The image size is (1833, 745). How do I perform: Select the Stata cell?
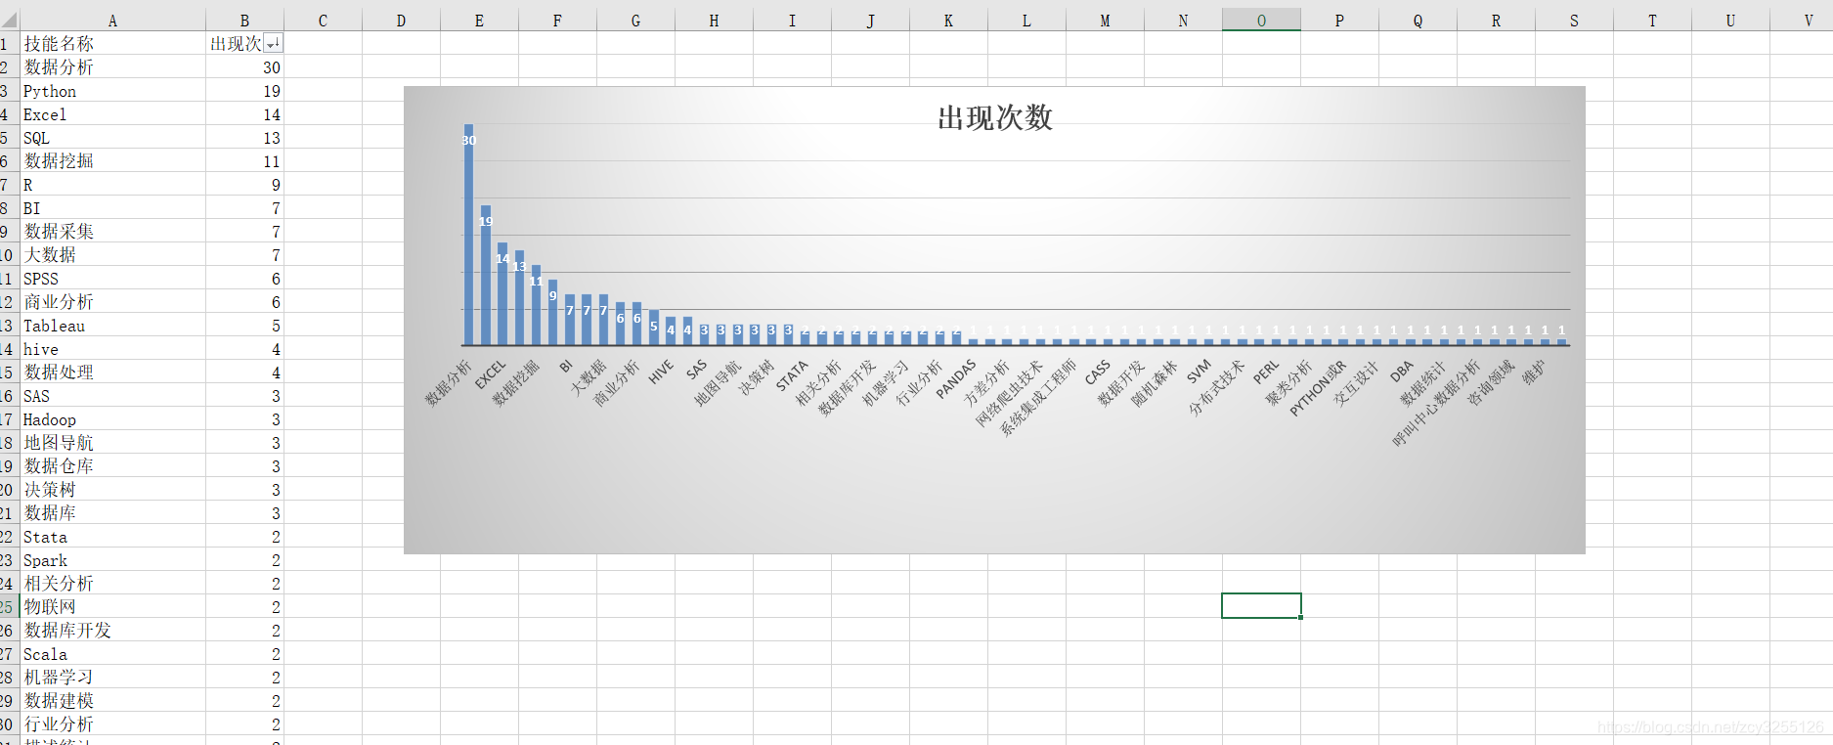[112, 537]
